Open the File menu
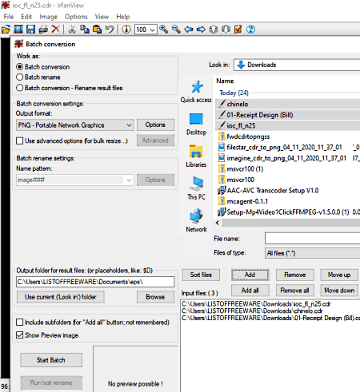This screenshot has width=360, height=392. (x=9, y=17)
